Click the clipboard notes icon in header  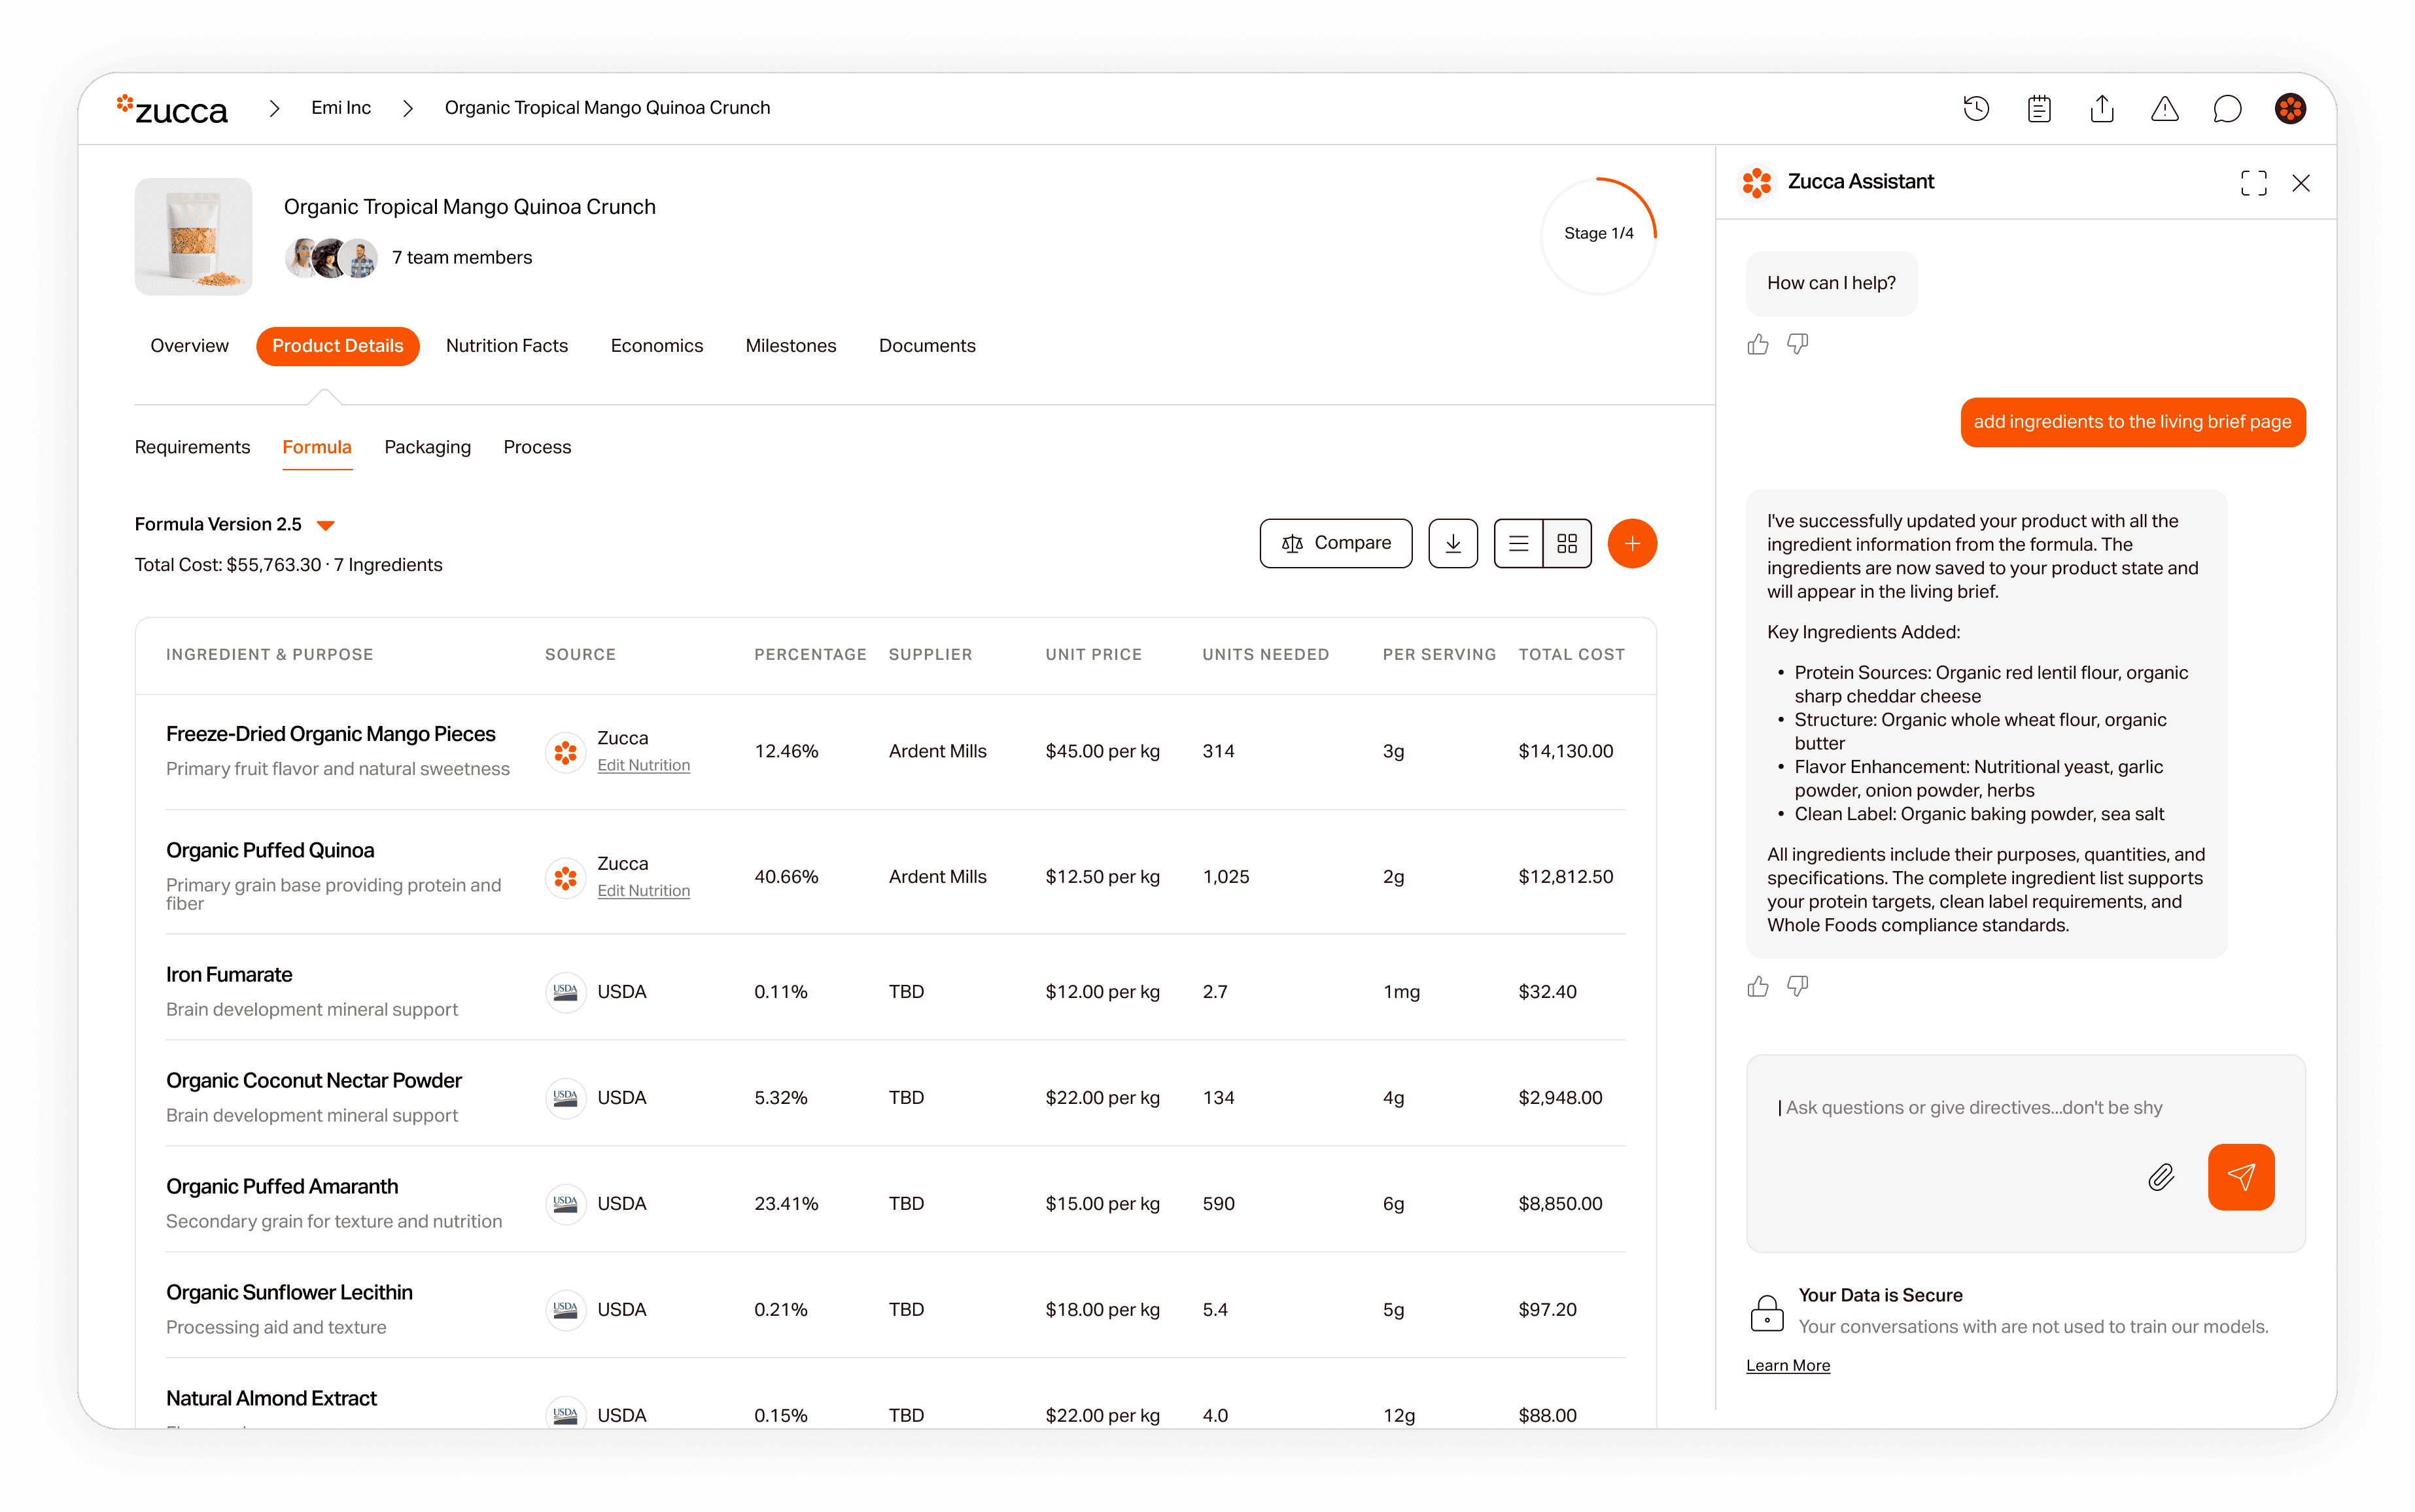pos(2039,108)
